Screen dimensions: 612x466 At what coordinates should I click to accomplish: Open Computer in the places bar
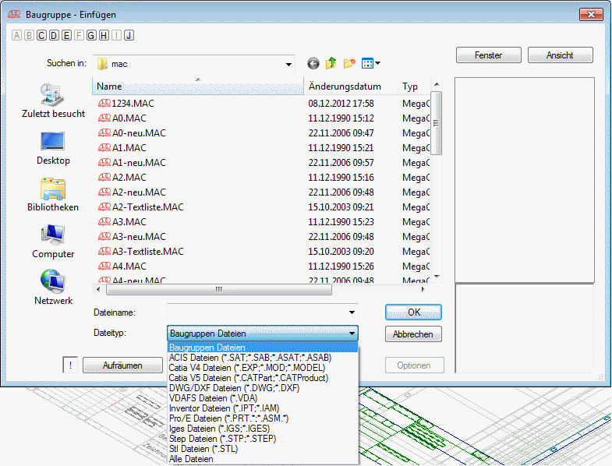(x=53, y=242)
